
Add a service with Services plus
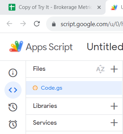click(x=114, y=123)
